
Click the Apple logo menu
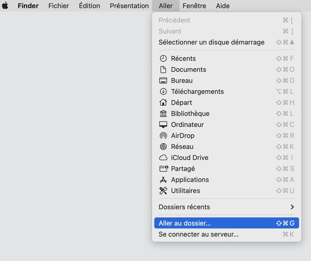click(x=5, y=6)
